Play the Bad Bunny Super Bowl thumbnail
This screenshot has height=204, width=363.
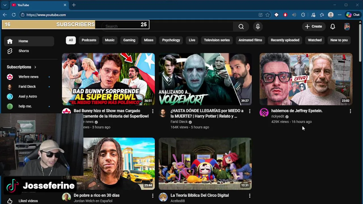tap(108, 79)
